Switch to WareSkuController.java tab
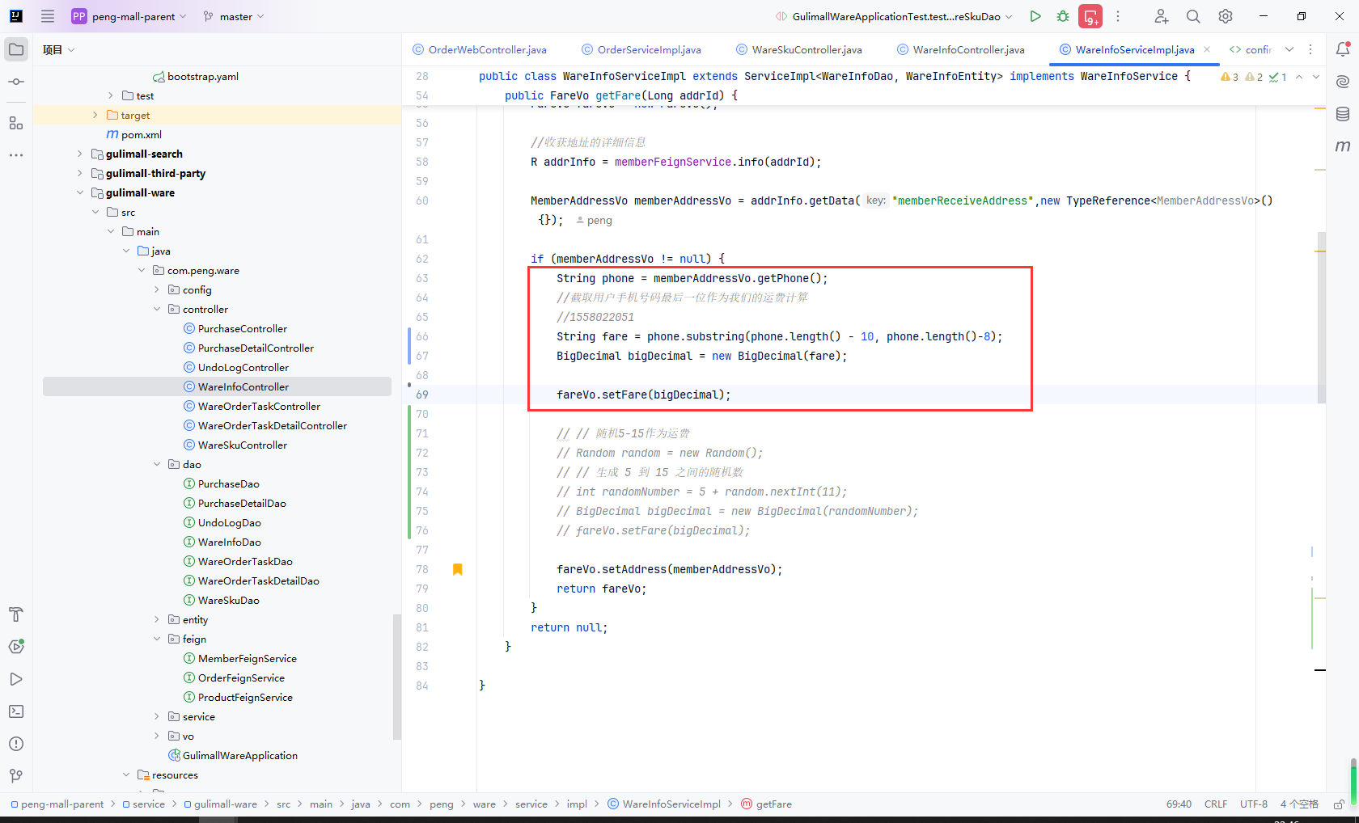This screenshot has height=823, width=1359. 799,49
